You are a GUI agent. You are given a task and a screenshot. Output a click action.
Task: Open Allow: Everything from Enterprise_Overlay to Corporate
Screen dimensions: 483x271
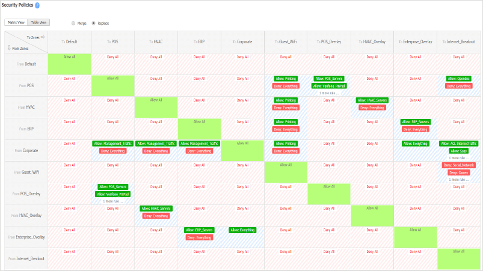tap(242, 230)
